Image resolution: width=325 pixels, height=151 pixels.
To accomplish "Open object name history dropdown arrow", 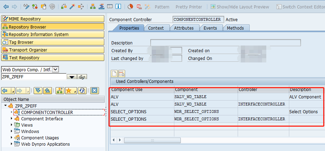I will coord(72,77).
